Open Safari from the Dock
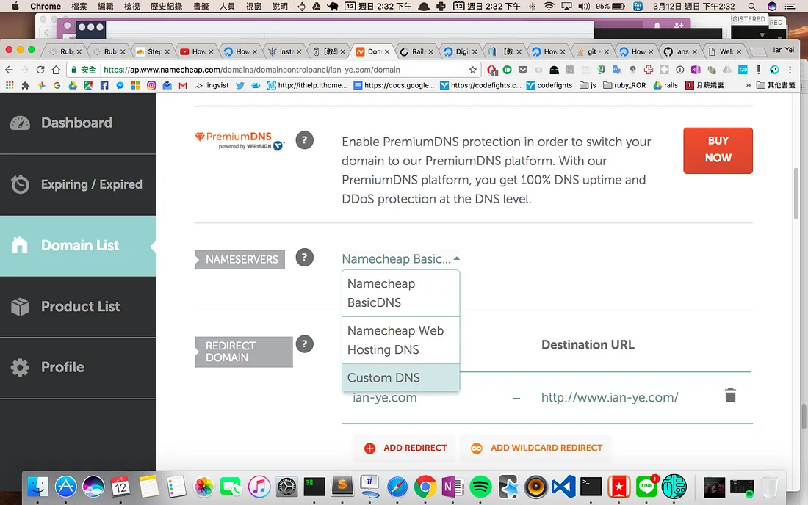The height and width of the screenshot is (505, 808). pyautogui.click(x=397, y=487)
